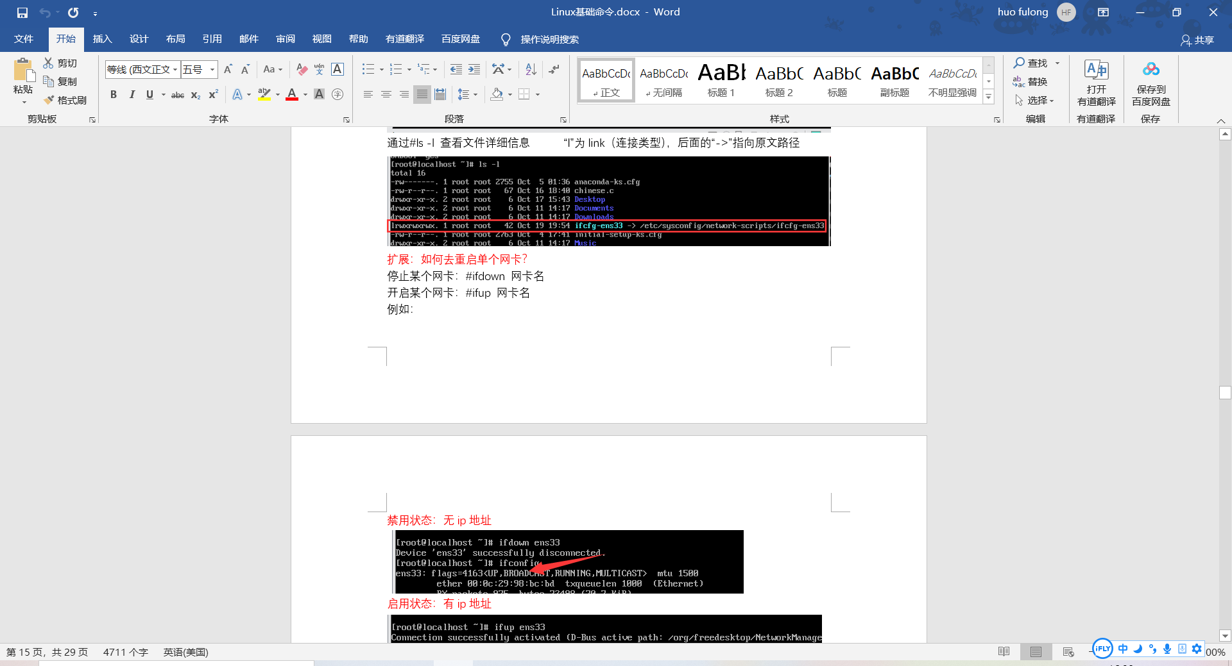The height and width of the screenshot is (666, 1232).
Task: Switch to the Review (审阅) tab
Action: 286,39
